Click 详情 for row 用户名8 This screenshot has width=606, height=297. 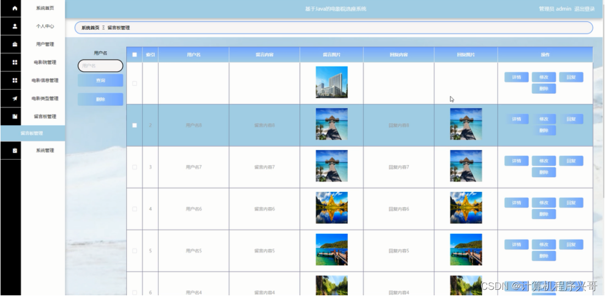pos(516,119)
